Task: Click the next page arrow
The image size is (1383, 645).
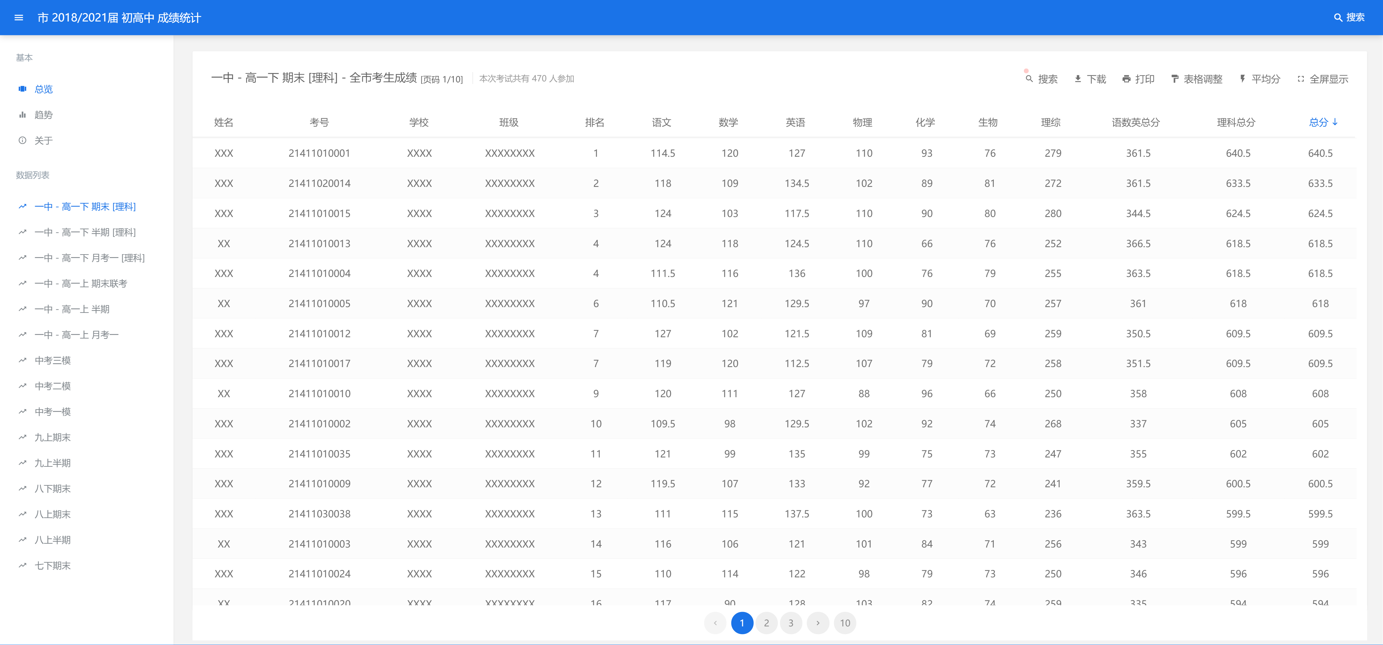Action: pyautogui.click(x=818, y=623)
